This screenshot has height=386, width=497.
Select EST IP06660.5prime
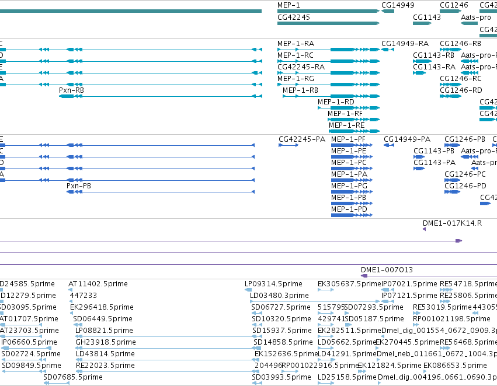(x=26, y=348)
